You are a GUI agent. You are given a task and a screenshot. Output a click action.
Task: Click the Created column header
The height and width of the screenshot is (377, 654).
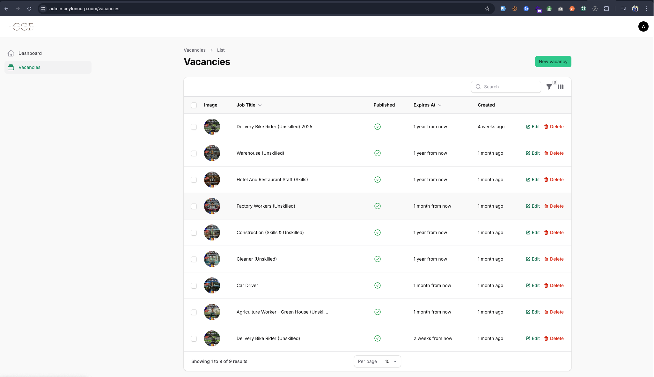tap(486, 105)
